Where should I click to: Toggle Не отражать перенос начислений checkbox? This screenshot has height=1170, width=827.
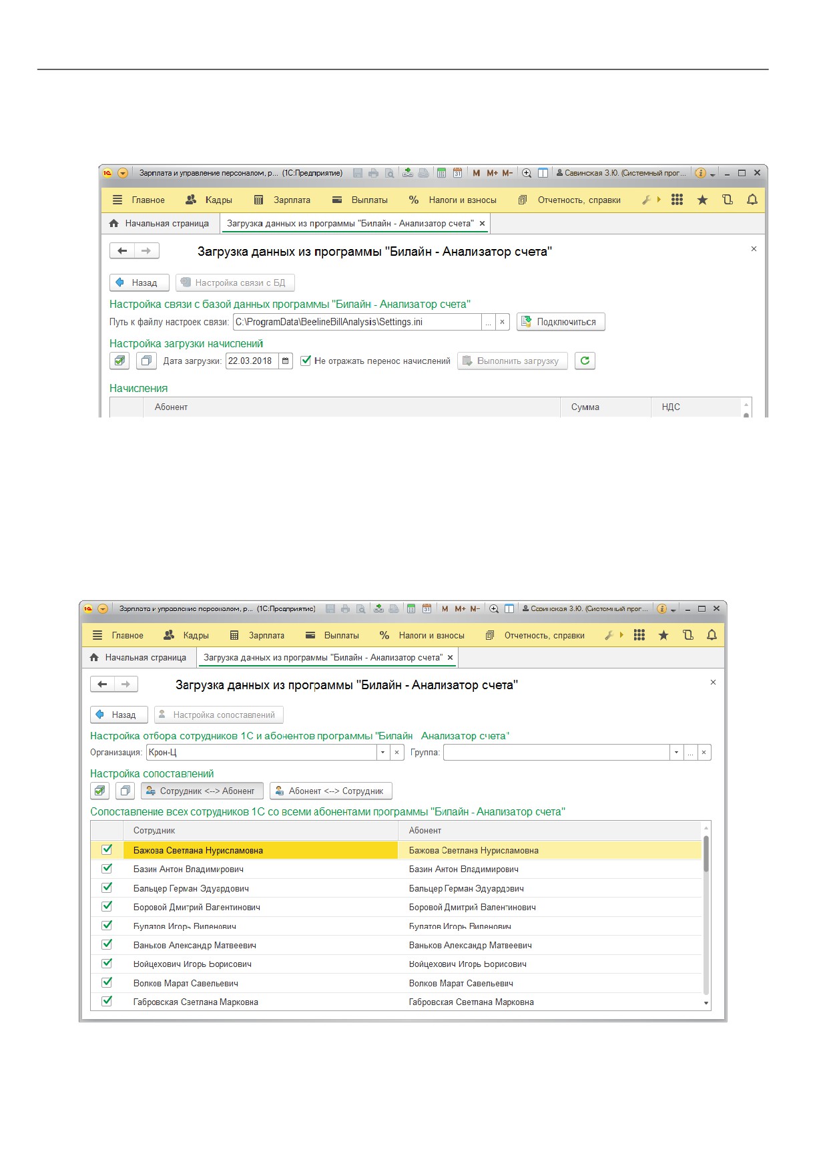coord(306,361)
